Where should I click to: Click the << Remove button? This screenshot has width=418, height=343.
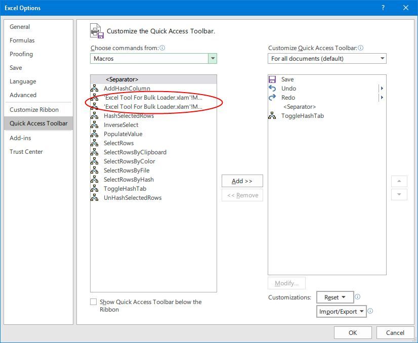coord(242,195)
